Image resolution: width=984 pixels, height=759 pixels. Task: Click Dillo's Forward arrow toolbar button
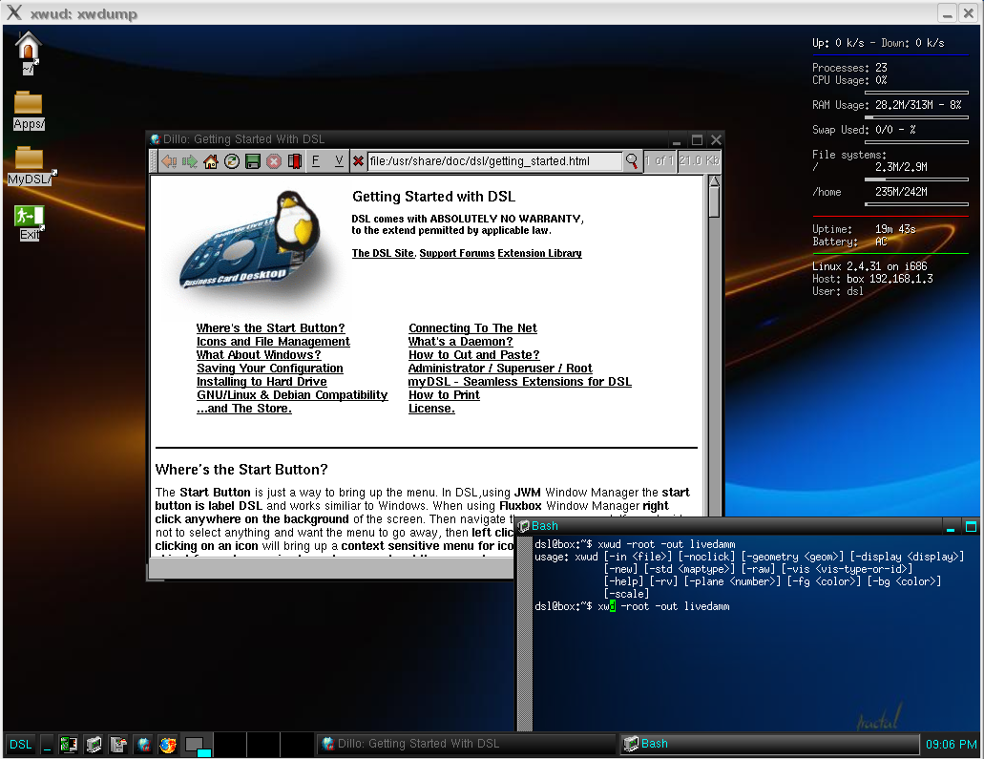[x=190, y=161]
